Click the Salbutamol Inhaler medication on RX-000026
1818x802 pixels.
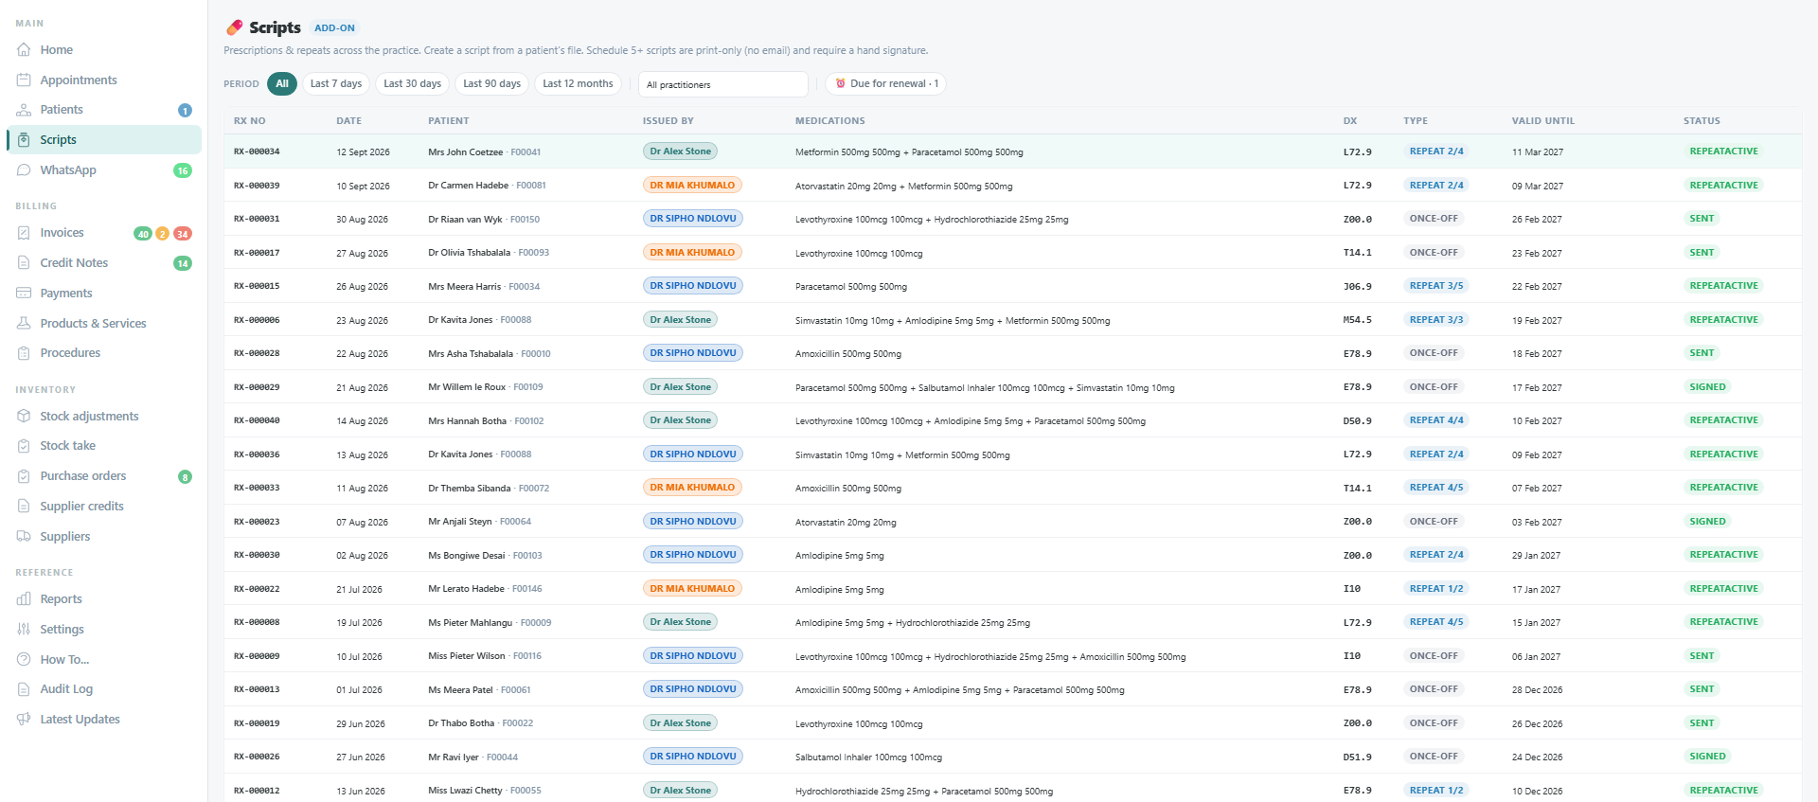tap(868, 757)
